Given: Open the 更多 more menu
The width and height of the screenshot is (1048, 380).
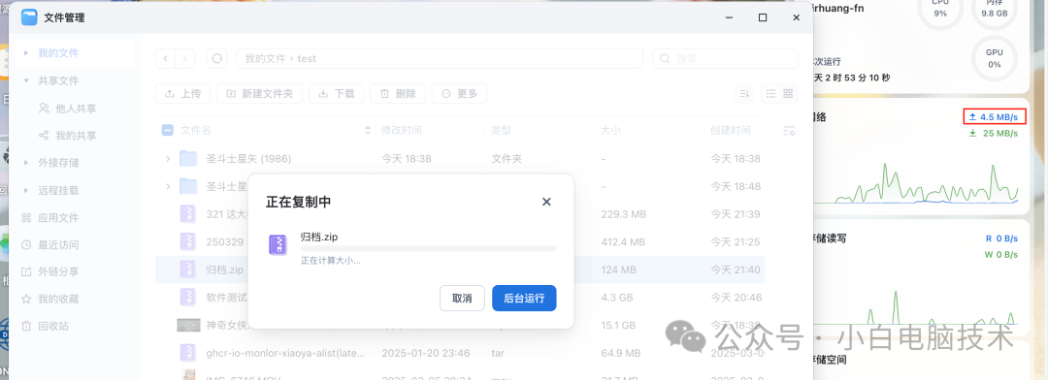Looking at the screenshot, I should 459,93.
